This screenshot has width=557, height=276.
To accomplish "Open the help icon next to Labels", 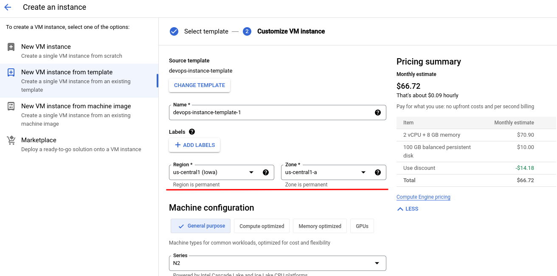I will click(192, 132).
